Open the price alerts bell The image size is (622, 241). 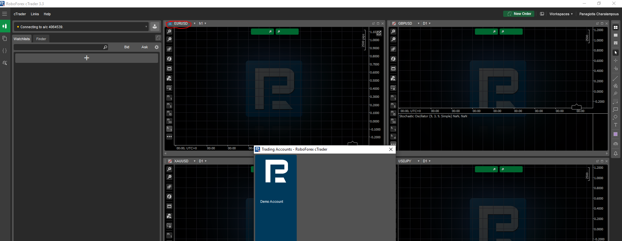[616, 154]
